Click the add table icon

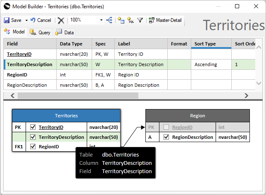(x=121, y=20)
